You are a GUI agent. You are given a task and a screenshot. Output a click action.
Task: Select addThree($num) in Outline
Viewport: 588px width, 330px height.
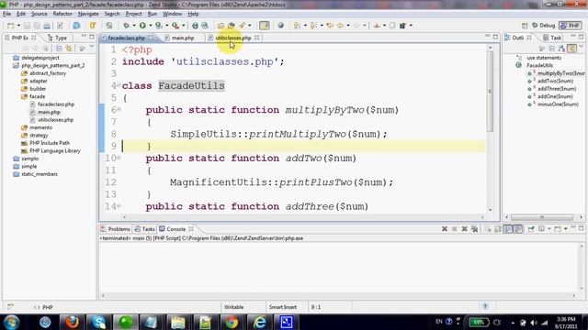(x=557, y=89)
